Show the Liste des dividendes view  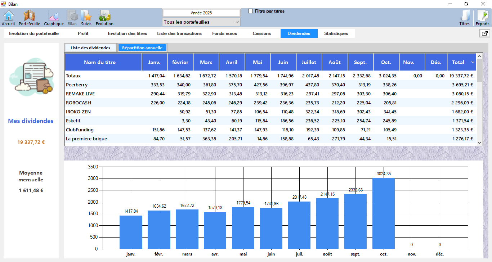[90, 48]
